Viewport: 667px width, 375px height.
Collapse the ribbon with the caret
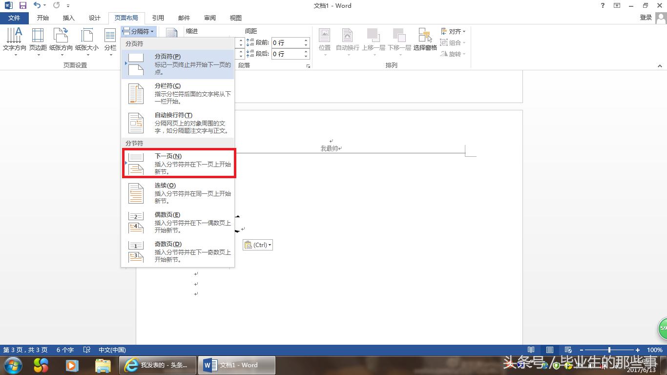(661, 65)
